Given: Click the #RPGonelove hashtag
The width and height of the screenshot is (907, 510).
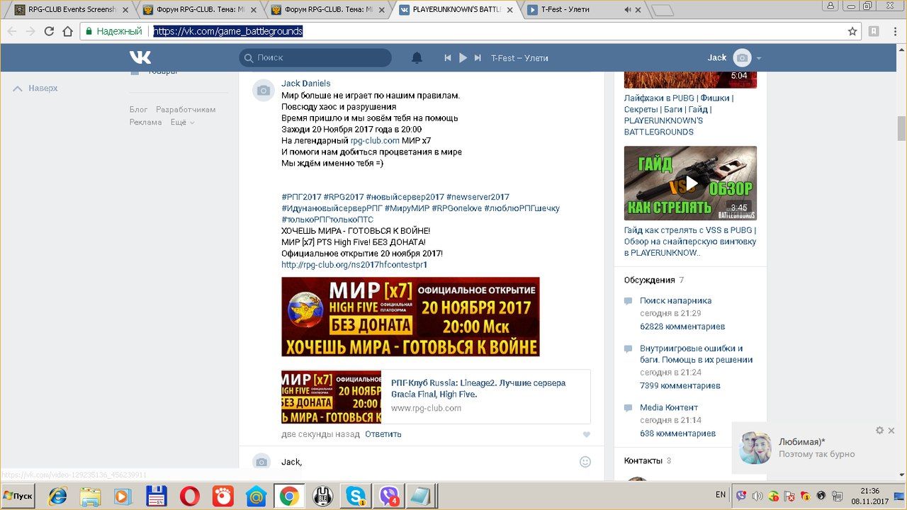Looking at the screenshot, I should [456, 208].
